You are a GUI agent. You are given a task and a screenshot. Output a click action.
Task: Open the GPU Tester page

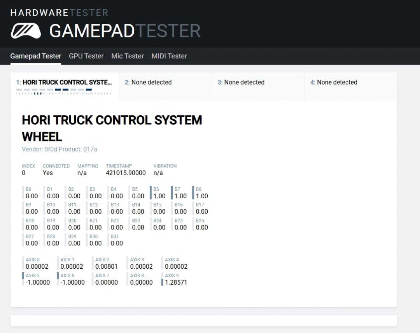[x=86, y=56]
